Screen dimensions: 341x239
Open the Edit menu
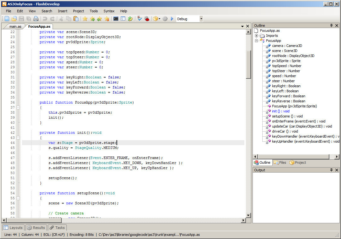[20, 11]
